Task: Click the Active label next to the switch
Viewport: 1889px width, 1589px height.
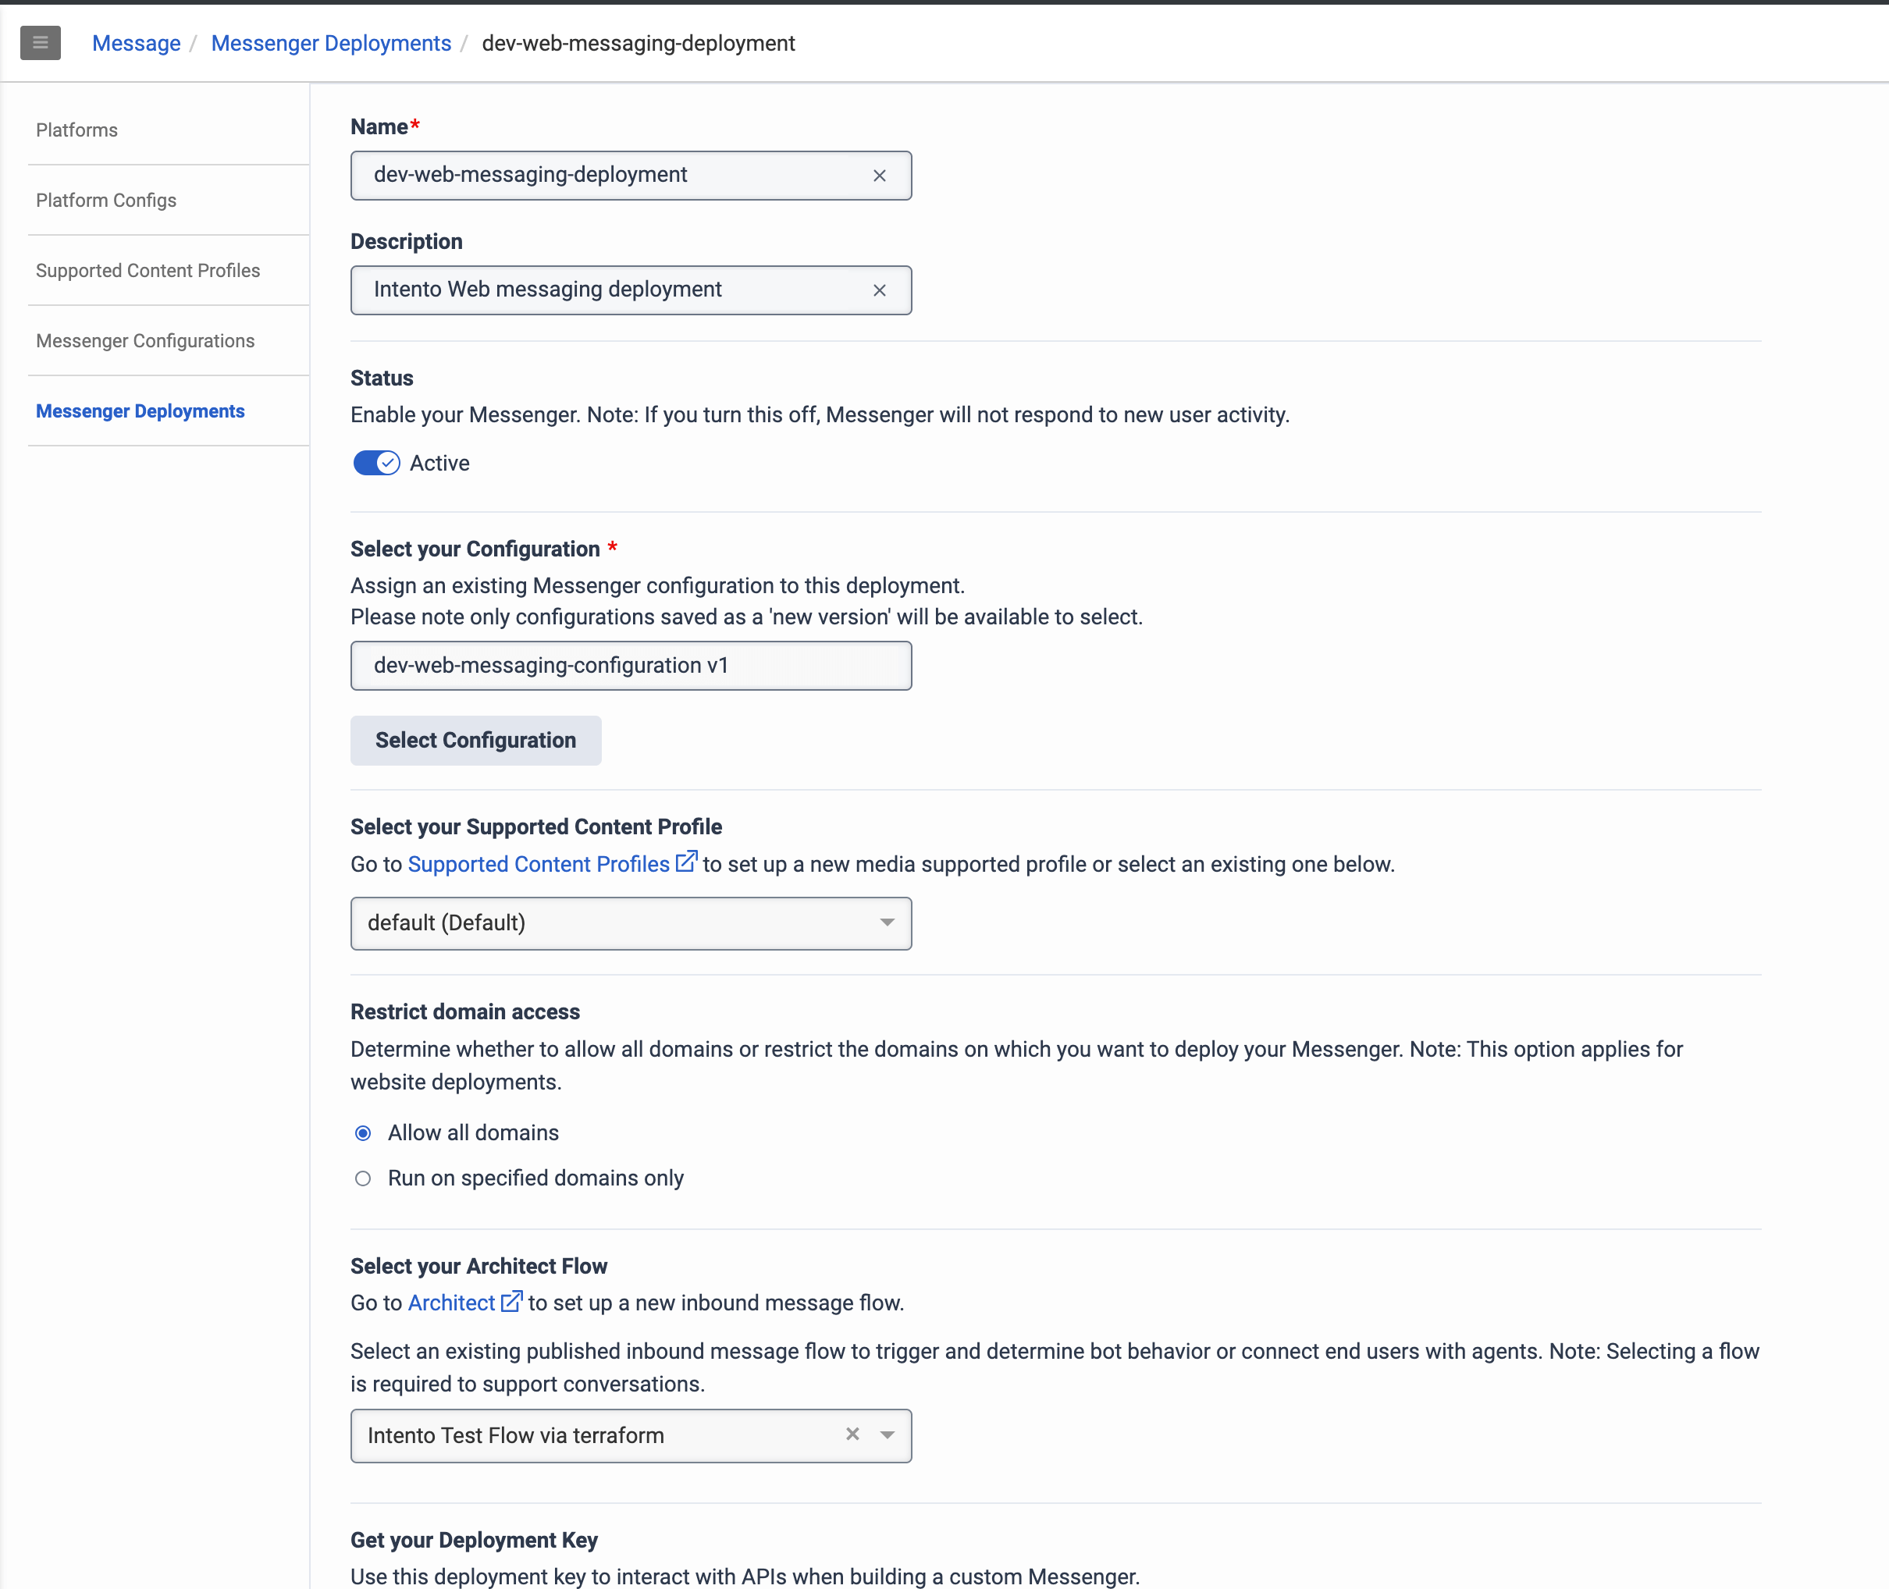Action: pos(439,463)
